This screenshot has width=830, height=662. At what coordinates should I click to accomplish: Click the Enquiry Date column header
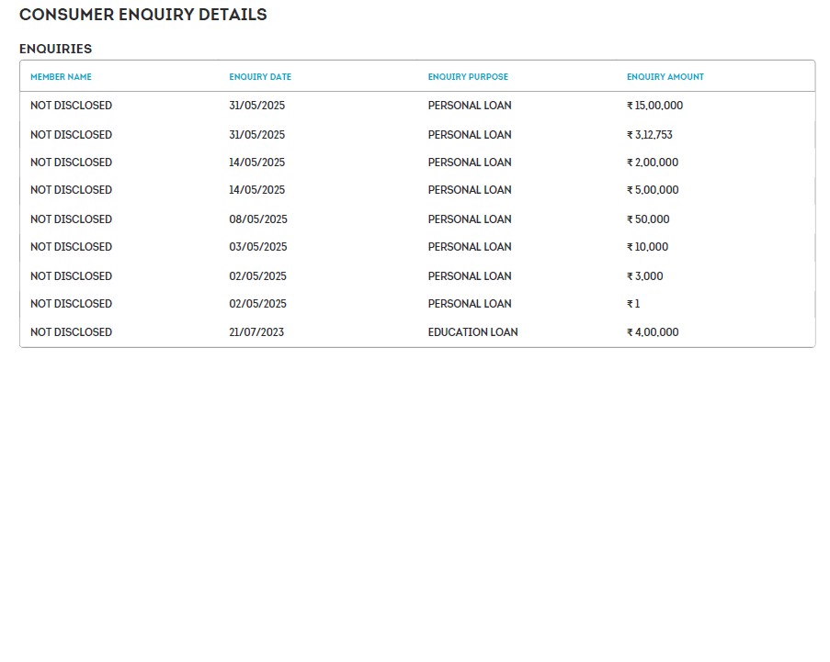point(260,77)
